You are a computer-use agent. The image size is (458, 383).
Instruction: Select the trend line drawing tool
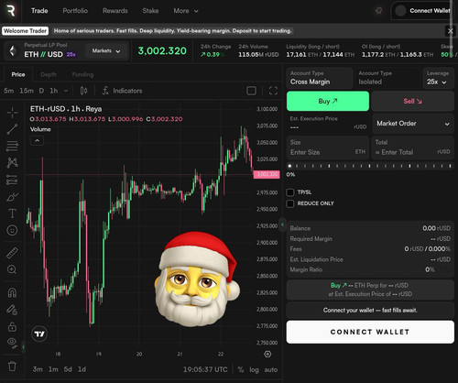(12, 129)
